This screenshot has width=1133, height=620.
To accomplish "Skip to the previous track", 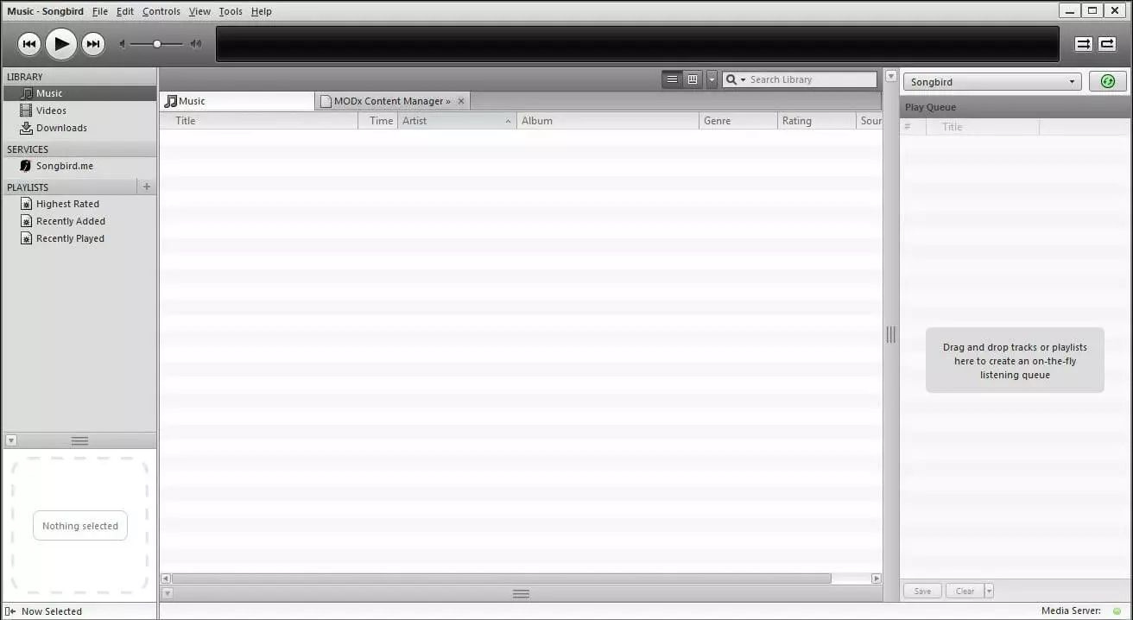I will click(x=28, y=43).
